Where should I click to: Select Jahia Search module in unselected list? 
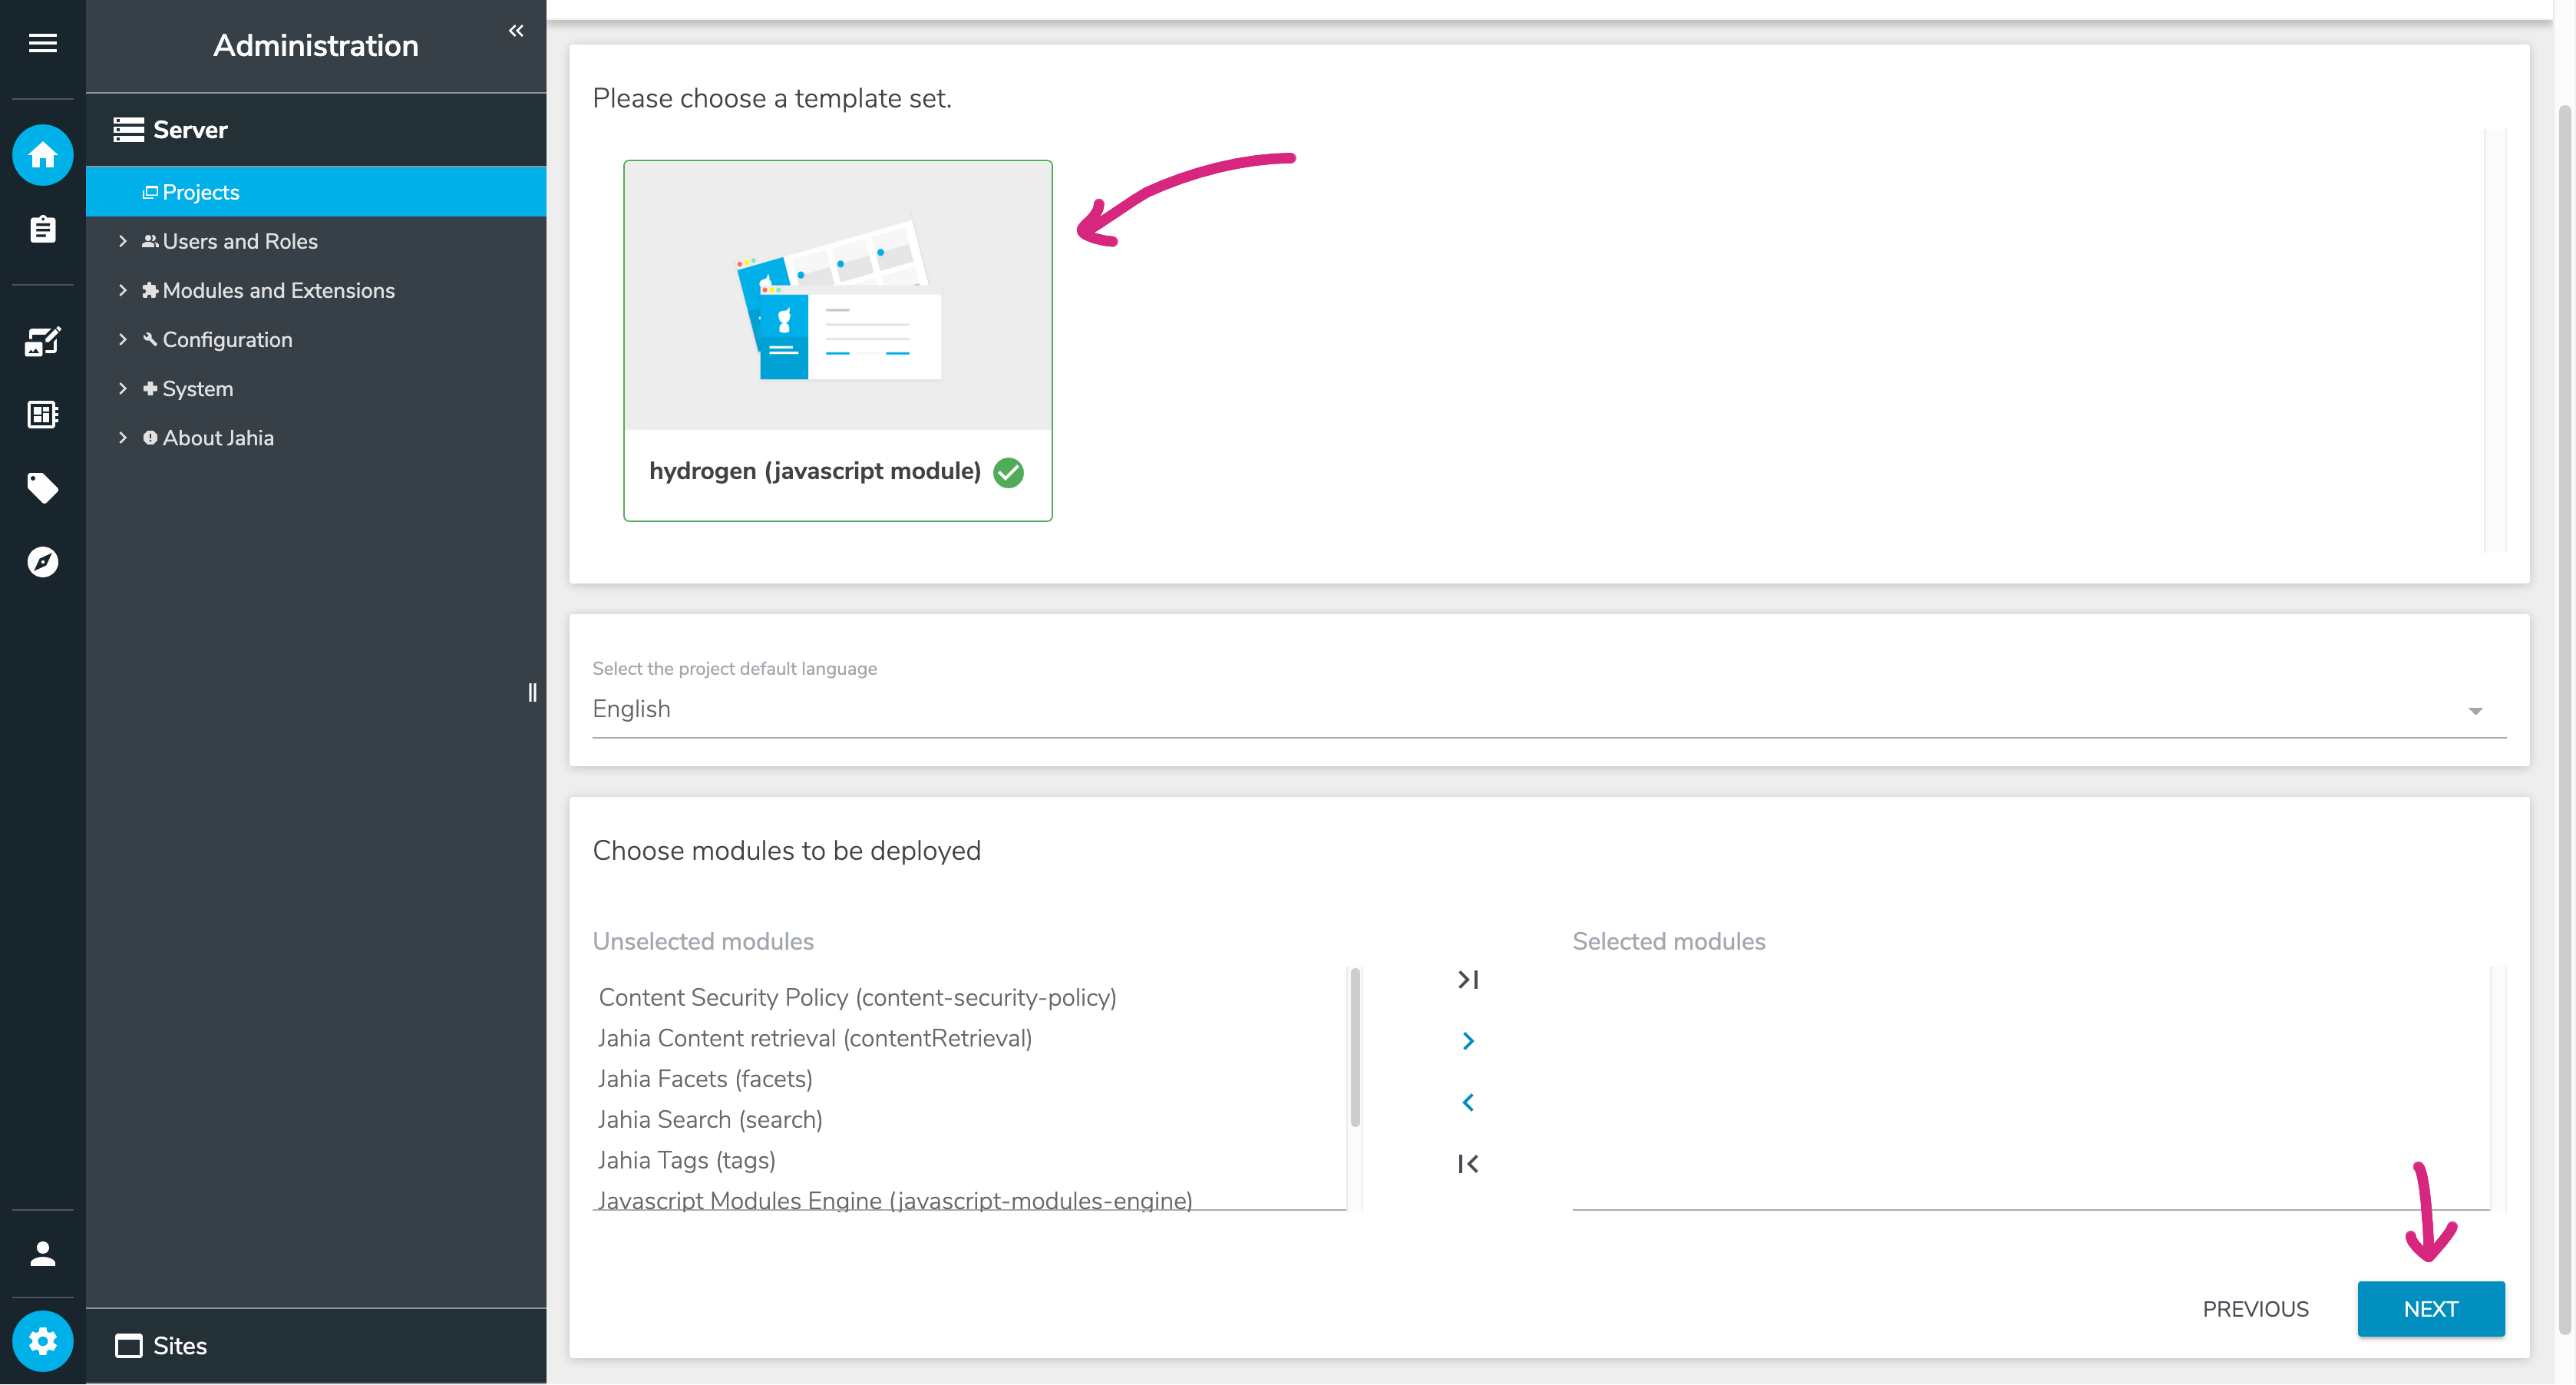click(x=710, y=1120)
